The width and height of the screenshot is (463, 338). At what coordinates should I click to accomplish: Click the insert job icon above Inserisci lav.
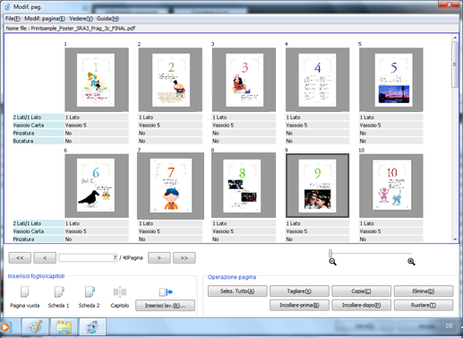[166, 292]
